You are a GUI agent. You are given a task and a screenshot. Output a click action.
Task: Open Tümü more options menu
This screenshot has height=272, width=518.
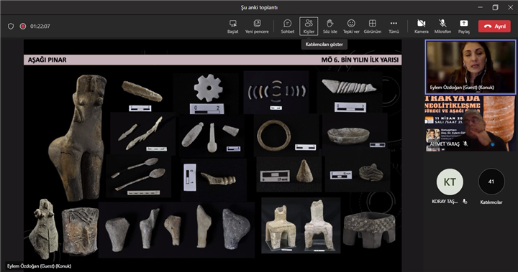tap(394, 27)
